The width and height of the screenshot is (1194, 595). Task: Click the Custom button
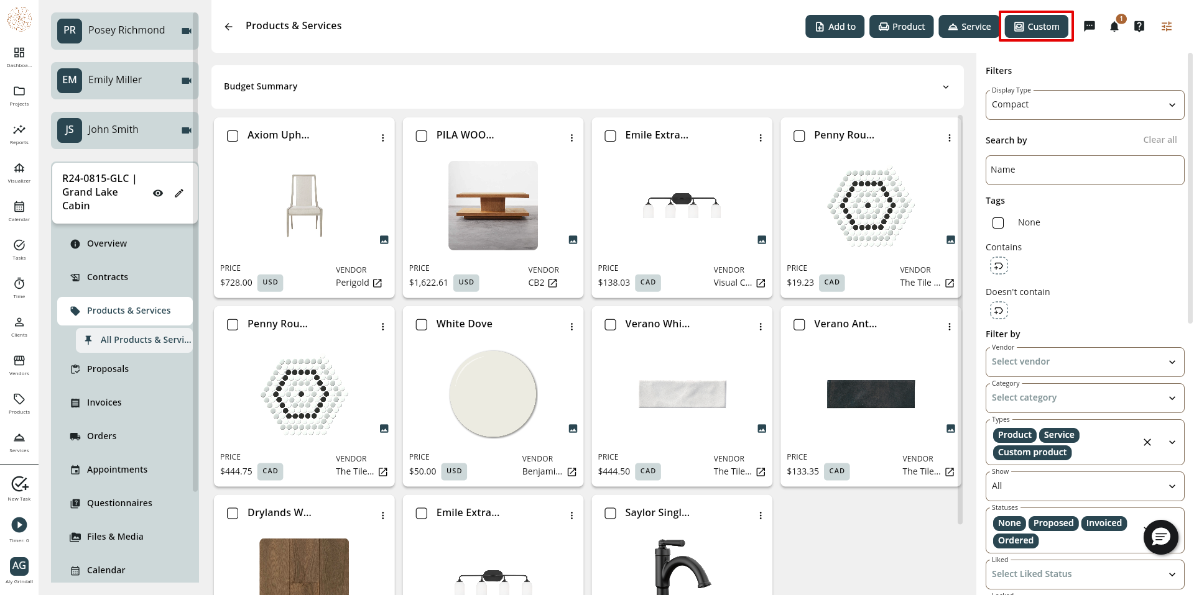click(1036, 27)
